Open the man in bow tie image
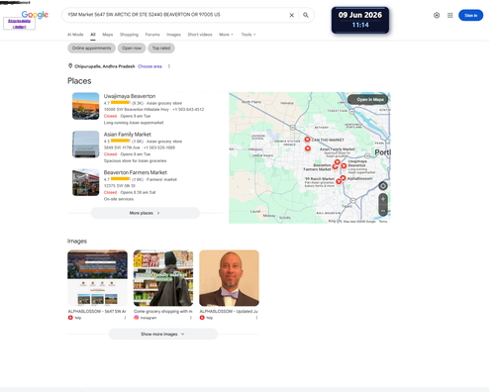The width and height of the screenshot is (495, 392). pyautogui.click(x=229, y=278)
